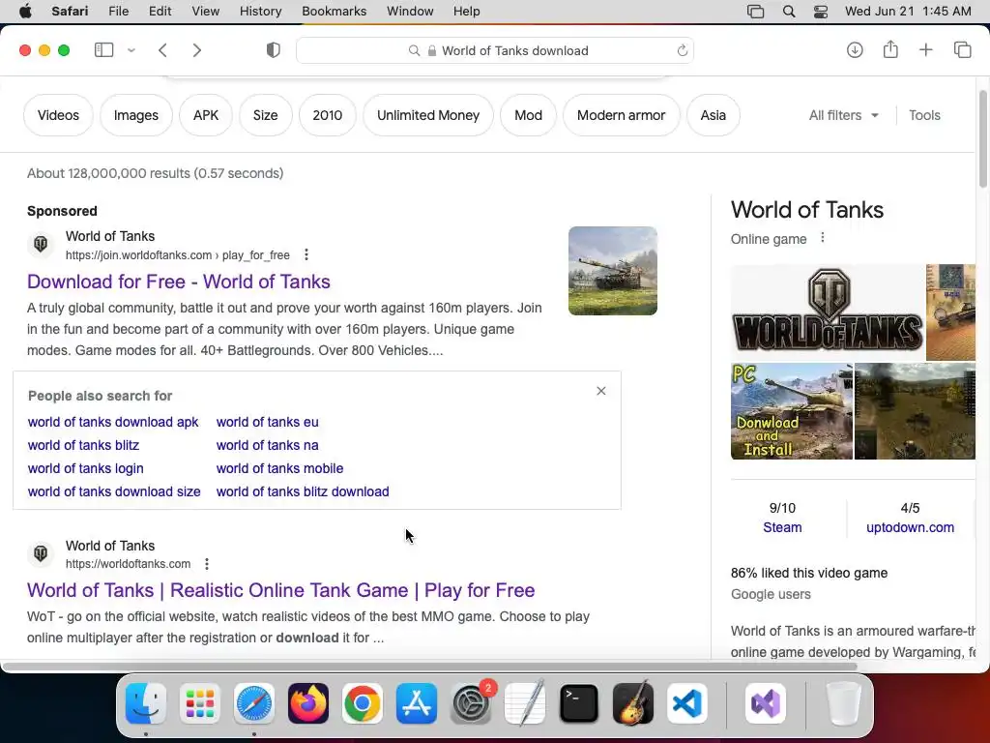Image resolution: width=990 pixels, height=743 pixels.
Task: Open world of tanks blitz suggestion
Action: [83, 445]
